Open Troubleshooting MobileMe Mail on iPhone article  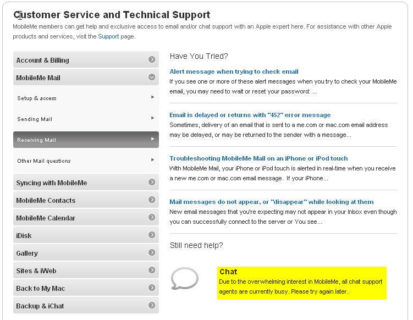258,158
